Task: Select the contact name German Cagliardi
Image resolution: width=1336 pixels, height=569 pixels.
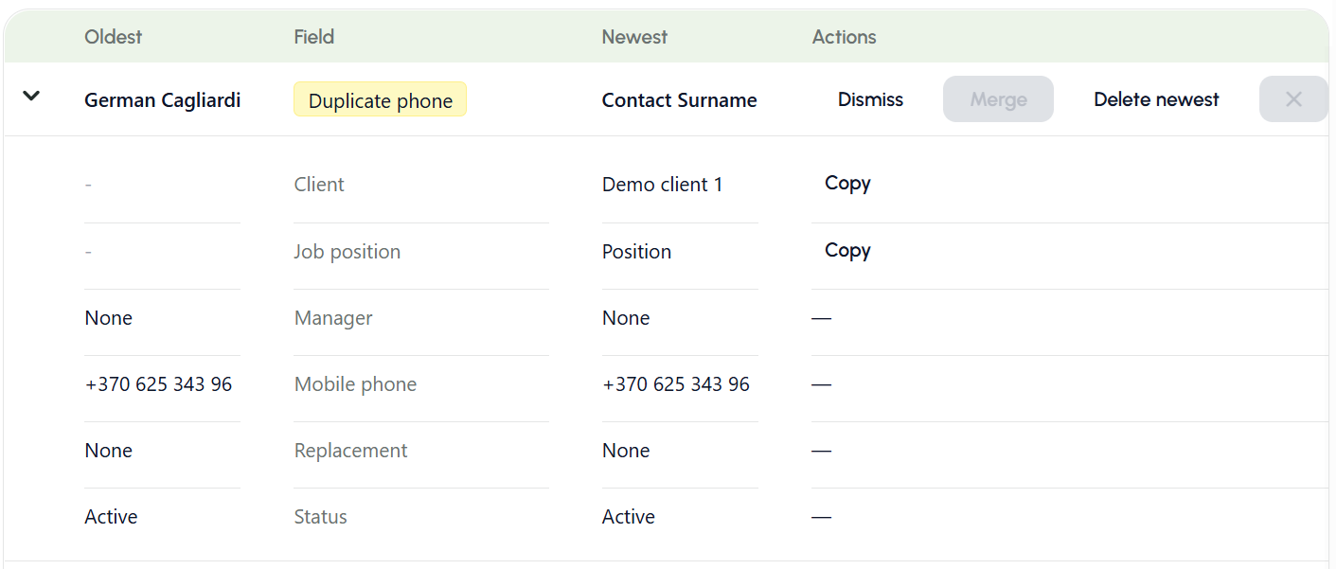Action: click(162, 99)
